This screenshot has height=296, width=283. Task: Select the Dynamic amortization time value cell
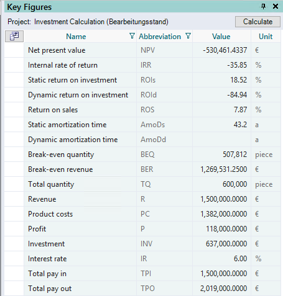click(x=221, y=140)
